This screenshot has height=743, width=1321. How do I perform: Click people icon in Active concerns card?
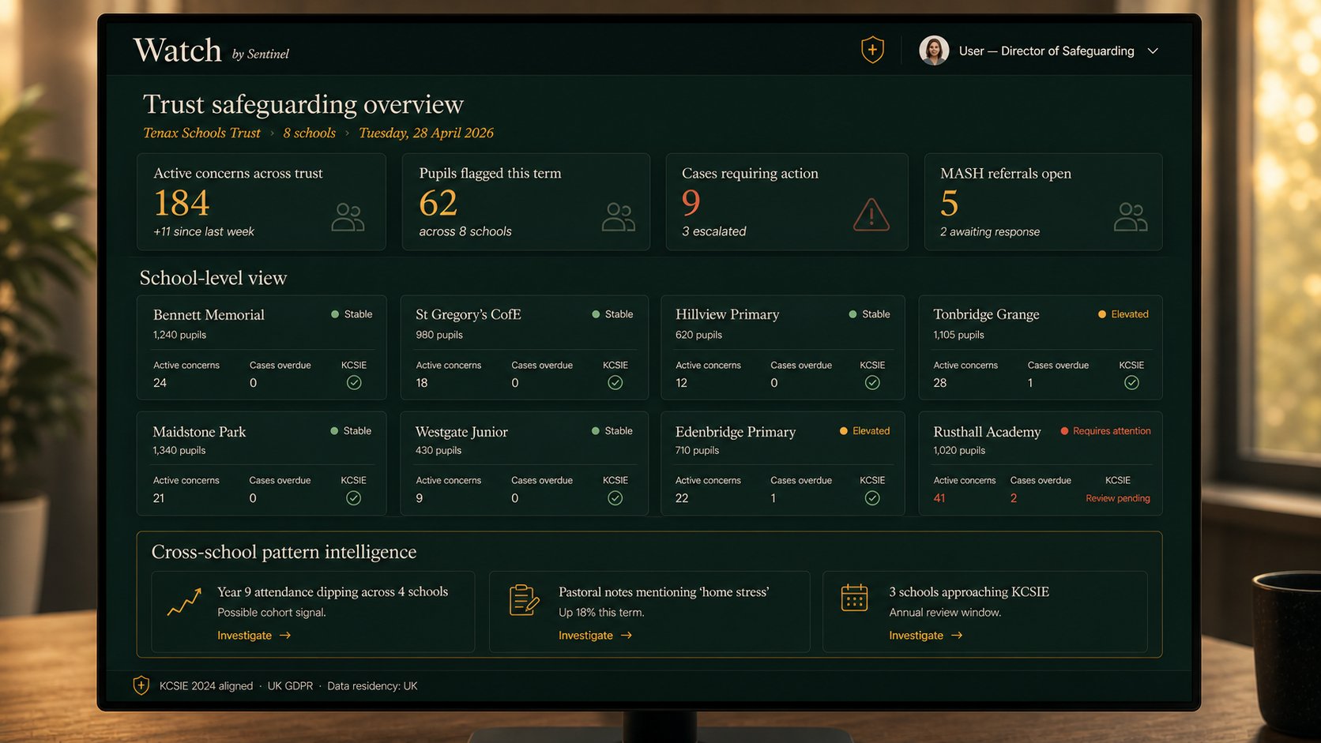point(348,216)
